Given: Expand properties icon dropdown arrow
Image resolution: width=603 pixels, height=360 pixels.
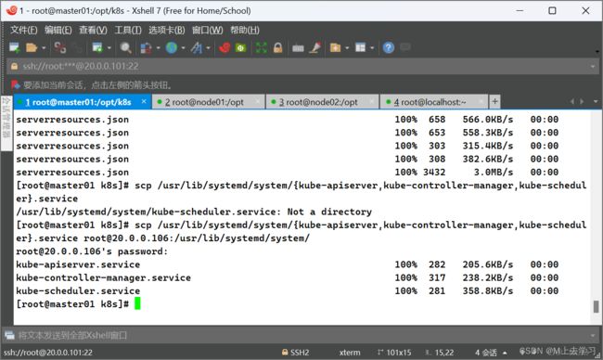Looking at the screenshot, I should point(109,48).
